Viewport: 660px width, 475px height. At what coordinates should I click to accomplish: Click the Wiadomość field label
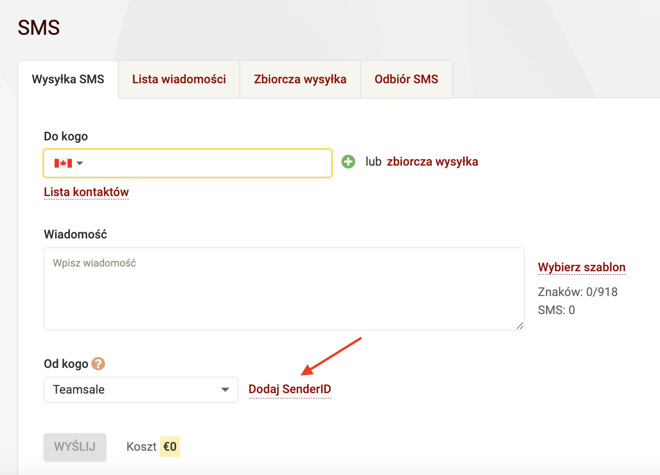(x=75, y=234)
